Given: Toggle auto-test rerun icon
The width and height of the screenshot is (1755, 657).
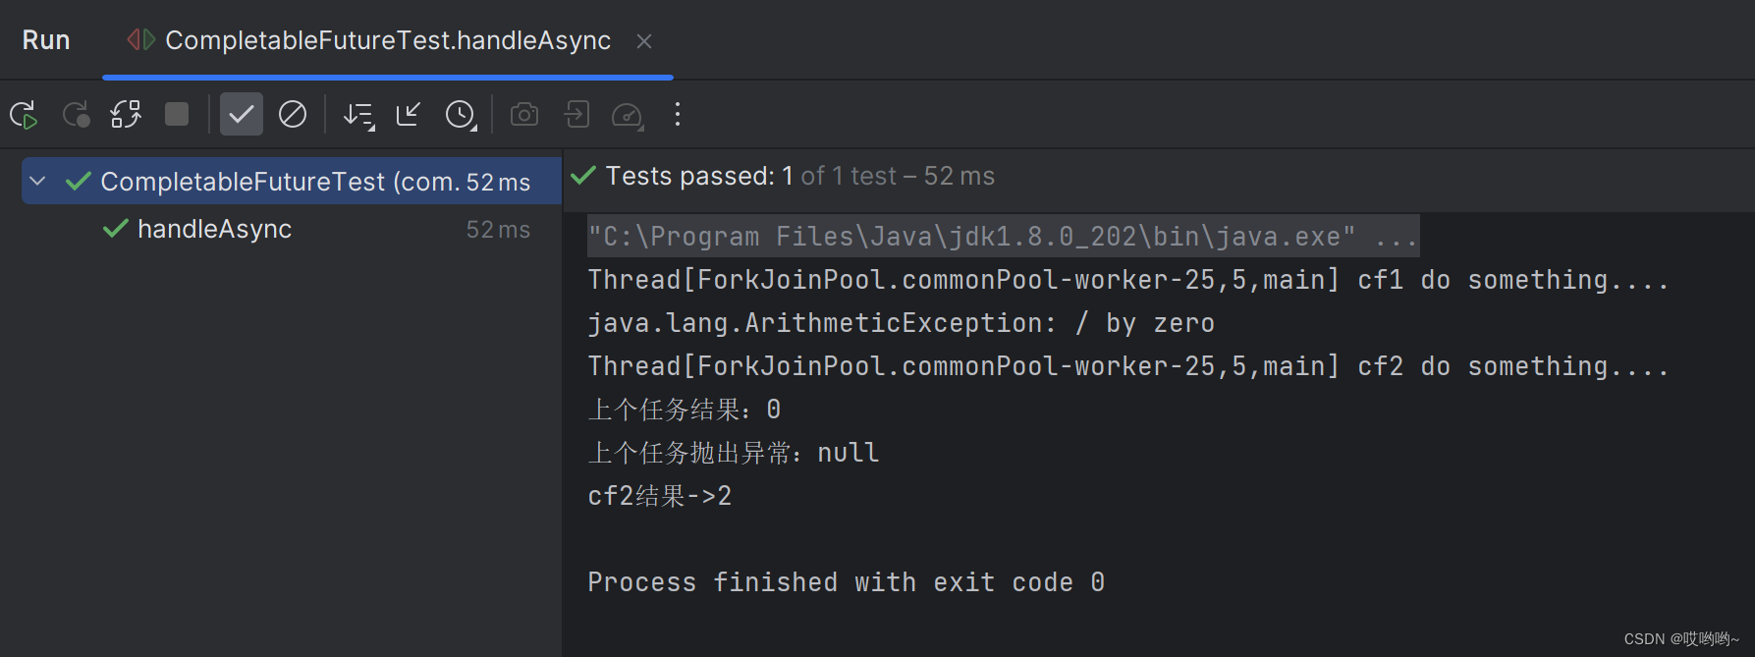Looking at the screenshot, I should [x=126, y=115].
